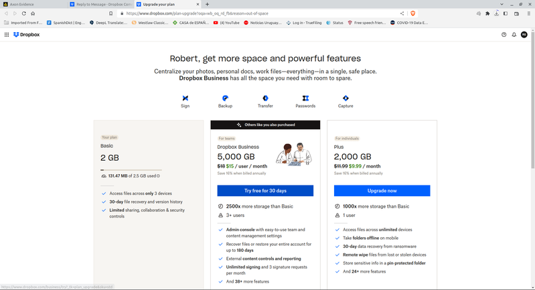Screen dimensions: 535x290
Task: Click the Dropbox logo home link
Action: pos(27,35)
